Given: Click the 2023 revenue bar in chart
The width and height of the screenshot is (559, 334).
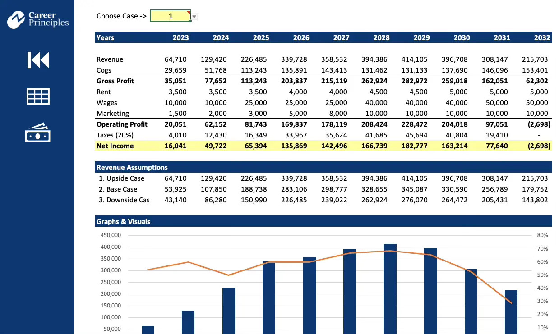Looking at the screenshot, I should pos(148,330).
